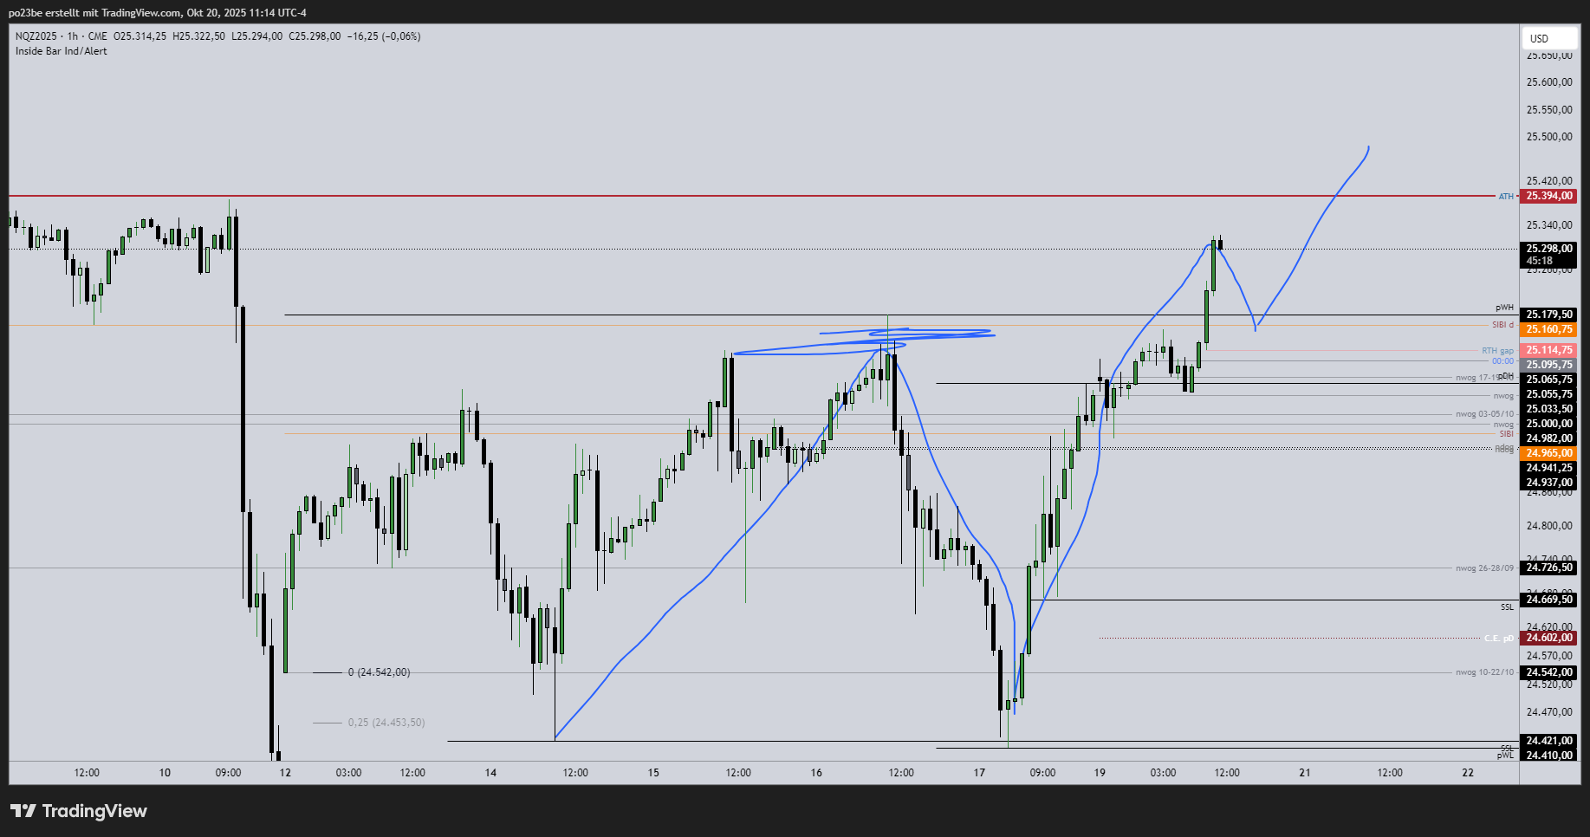The image size is (1590, 837).
Task: Select the grey 25.095,75 price tag
Action: [x=1549, y=365]
